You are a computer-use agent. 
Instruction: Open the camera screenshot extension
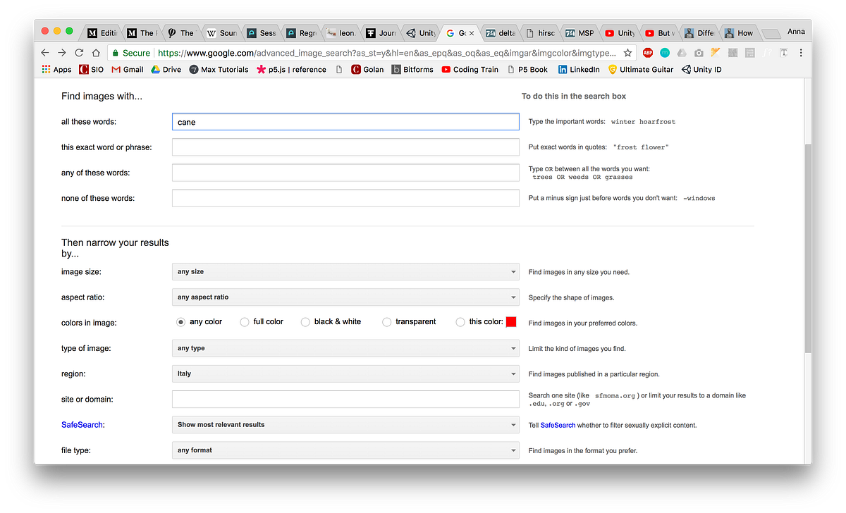699,53
